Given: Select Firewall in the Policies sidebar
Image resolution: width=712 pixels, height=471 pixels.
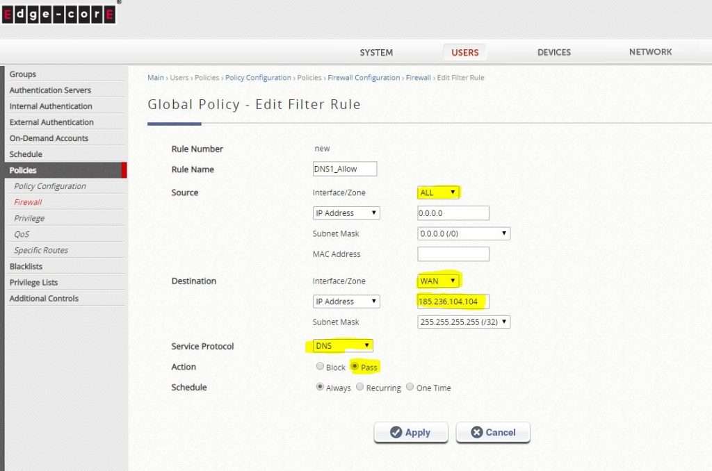Looking at the screenshot, I should pyautogui.click(x=27, y=201).
